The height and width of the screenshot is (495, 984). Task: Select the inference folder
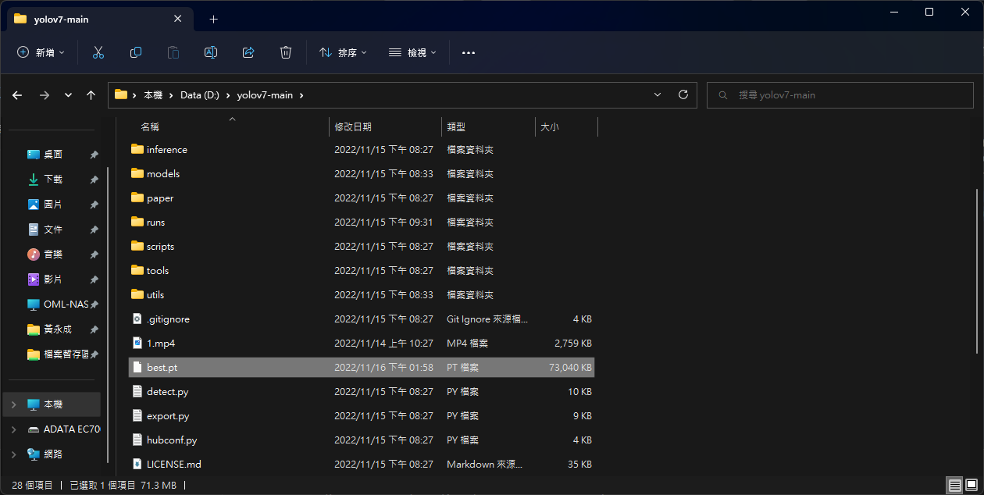pos(362,149)
